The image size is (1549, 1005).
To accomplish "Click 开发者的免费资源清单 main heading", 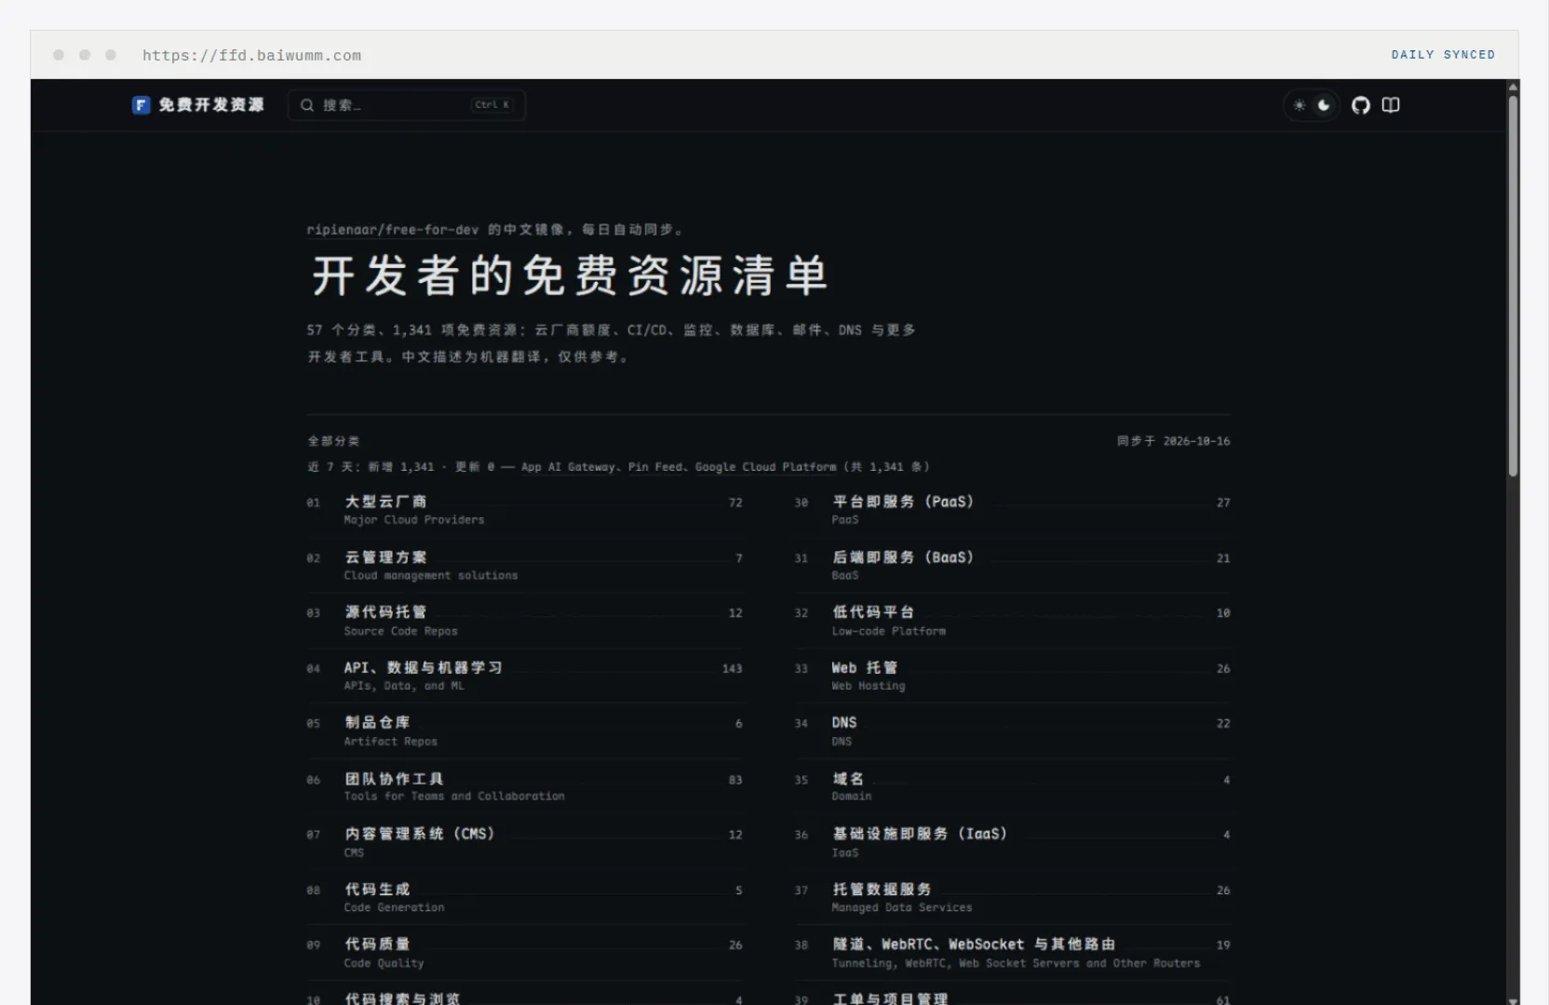I will click(x=570, y=276).
